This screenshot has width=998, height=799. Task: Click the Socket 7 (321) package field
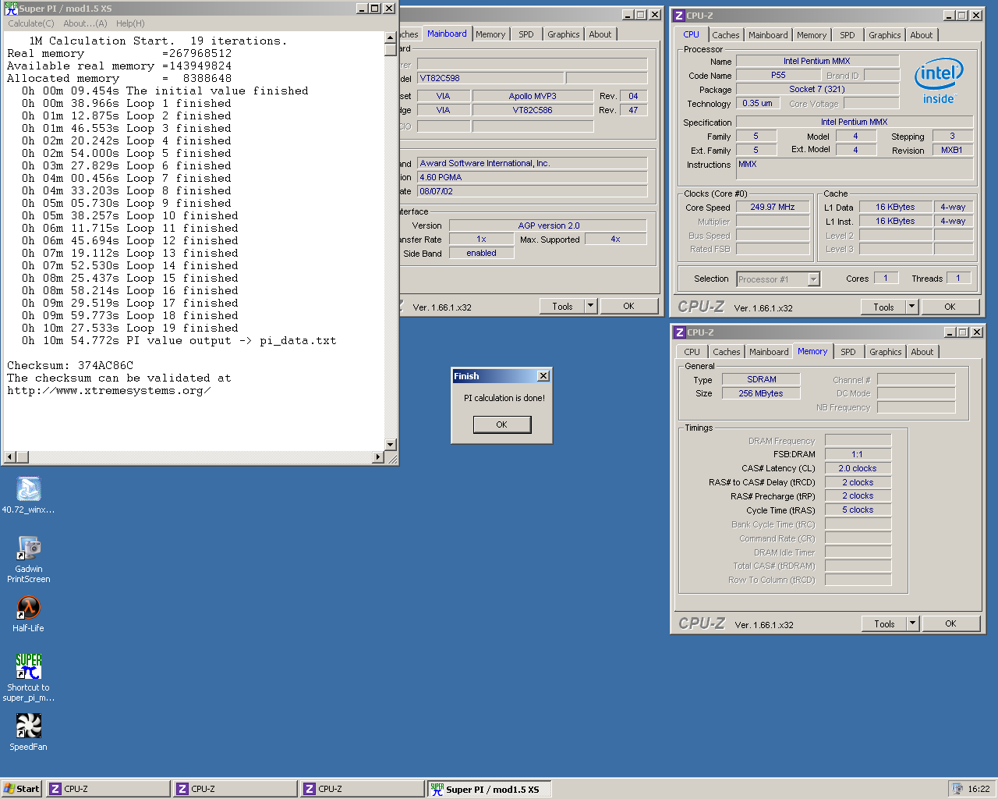click(817, 89)
